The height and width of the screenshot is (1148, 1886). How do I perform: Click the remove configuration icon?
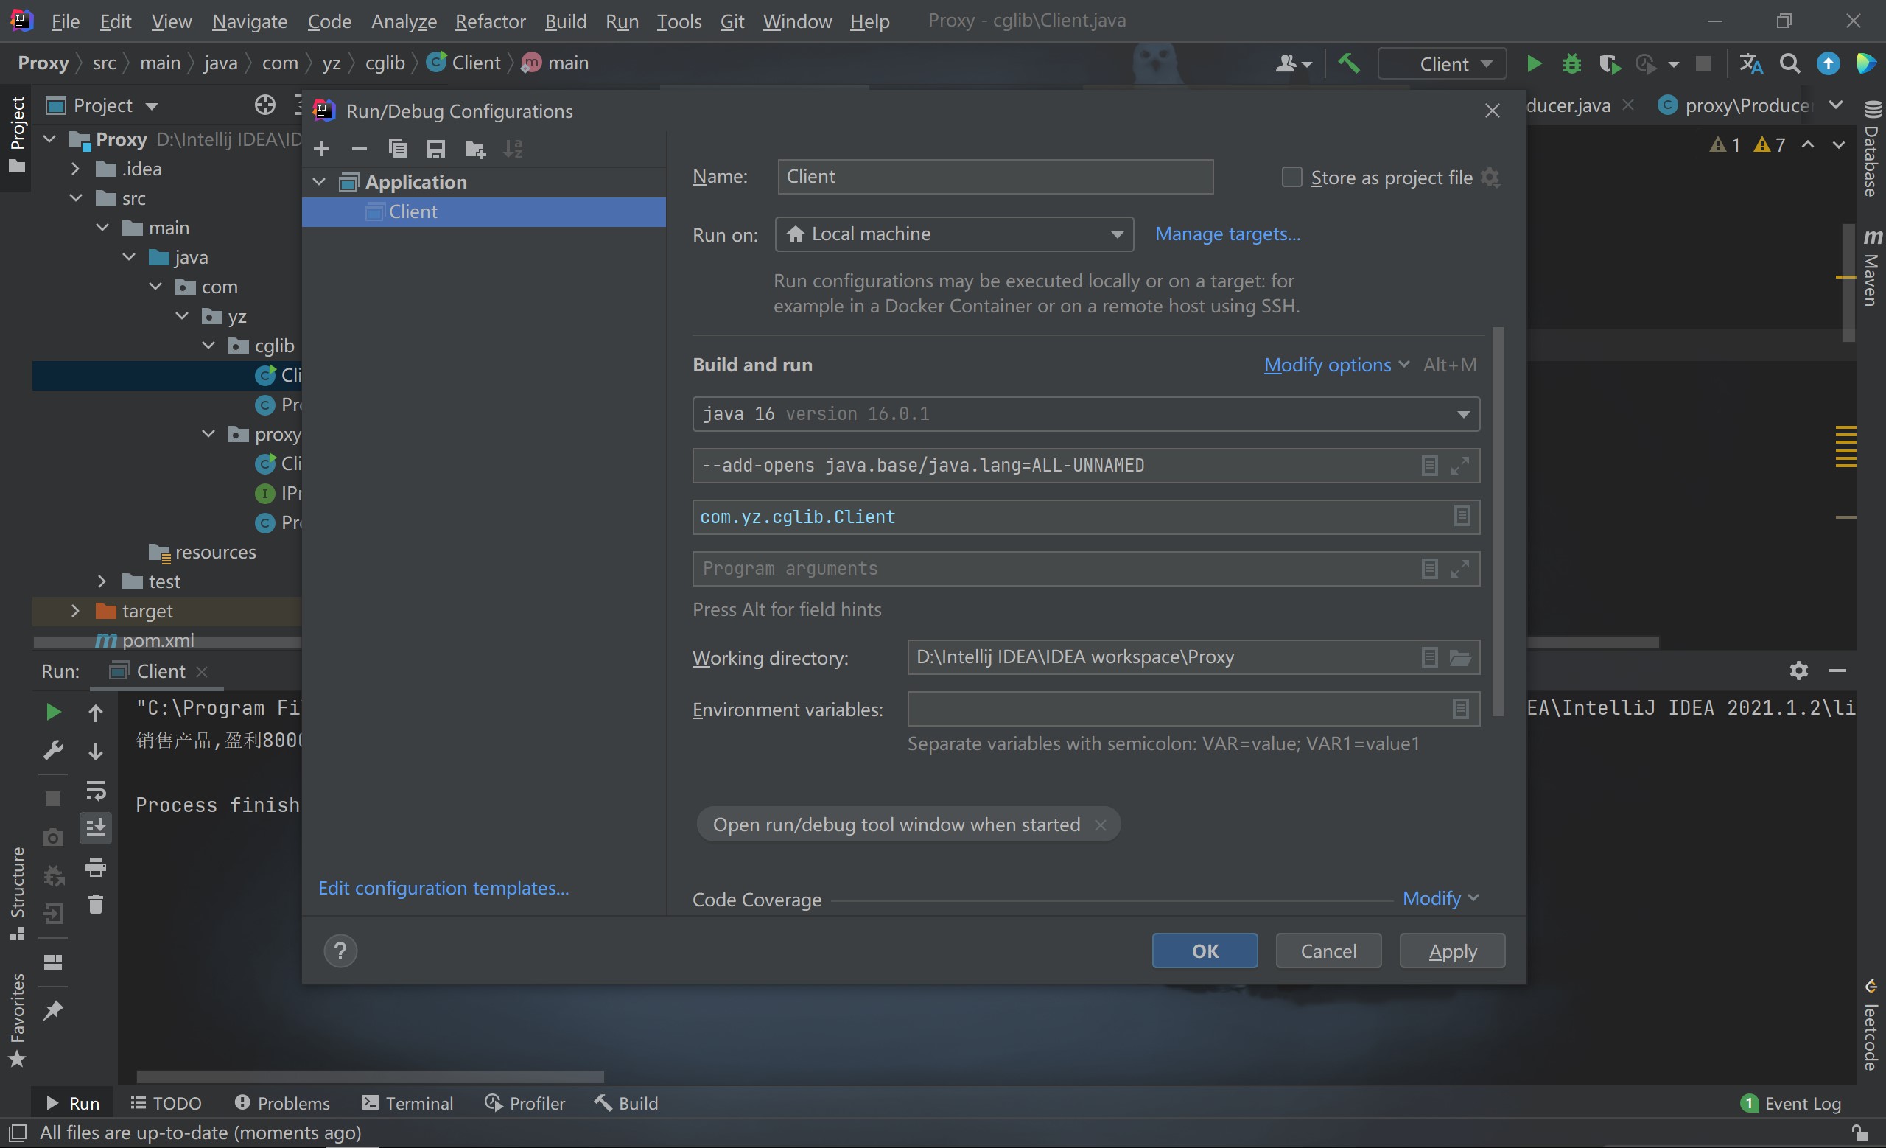click(x=358, y=148)
